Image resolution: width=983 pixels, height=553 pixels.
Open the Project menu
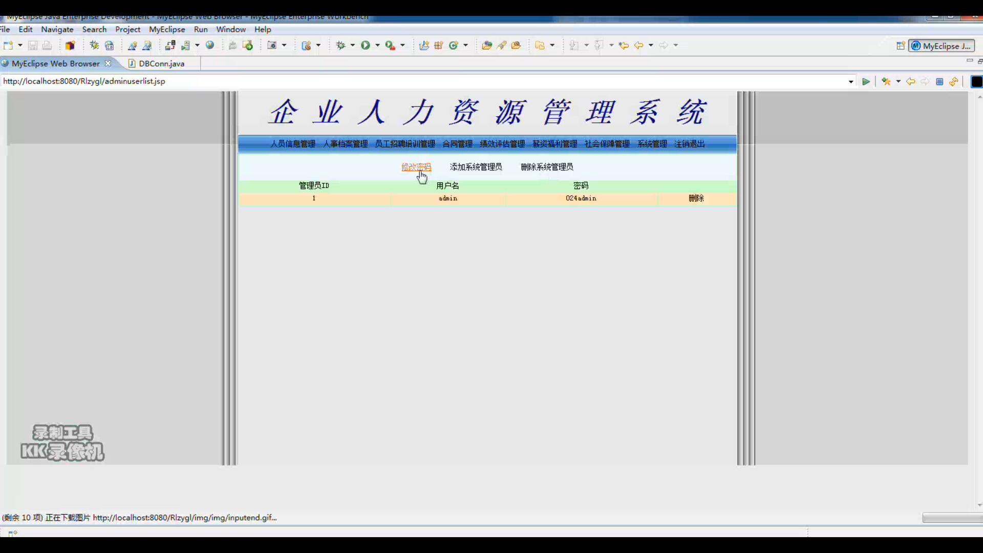click(x=127, y=30)
